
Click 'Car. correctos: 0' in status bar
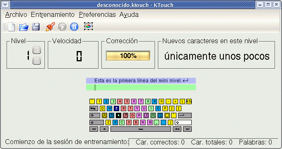(x=160, y=142)
